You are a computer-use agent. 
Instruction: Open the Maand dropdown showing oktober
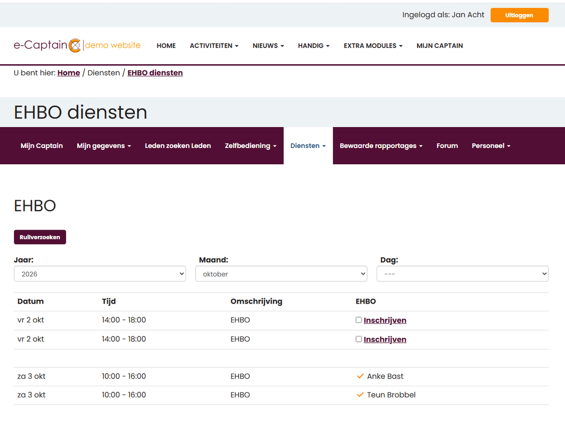[x=281, y=274]
